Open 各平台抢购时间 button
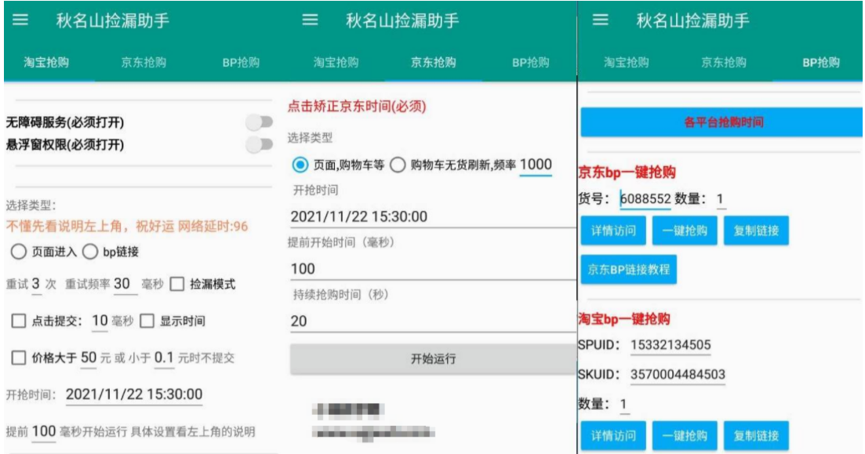This screenshot has width=865, height=454. tap(721, 122)
